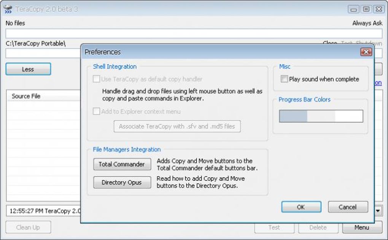The image size is (388, 240).
Task: Click the Directory Opus button
Action: [122, 182]
